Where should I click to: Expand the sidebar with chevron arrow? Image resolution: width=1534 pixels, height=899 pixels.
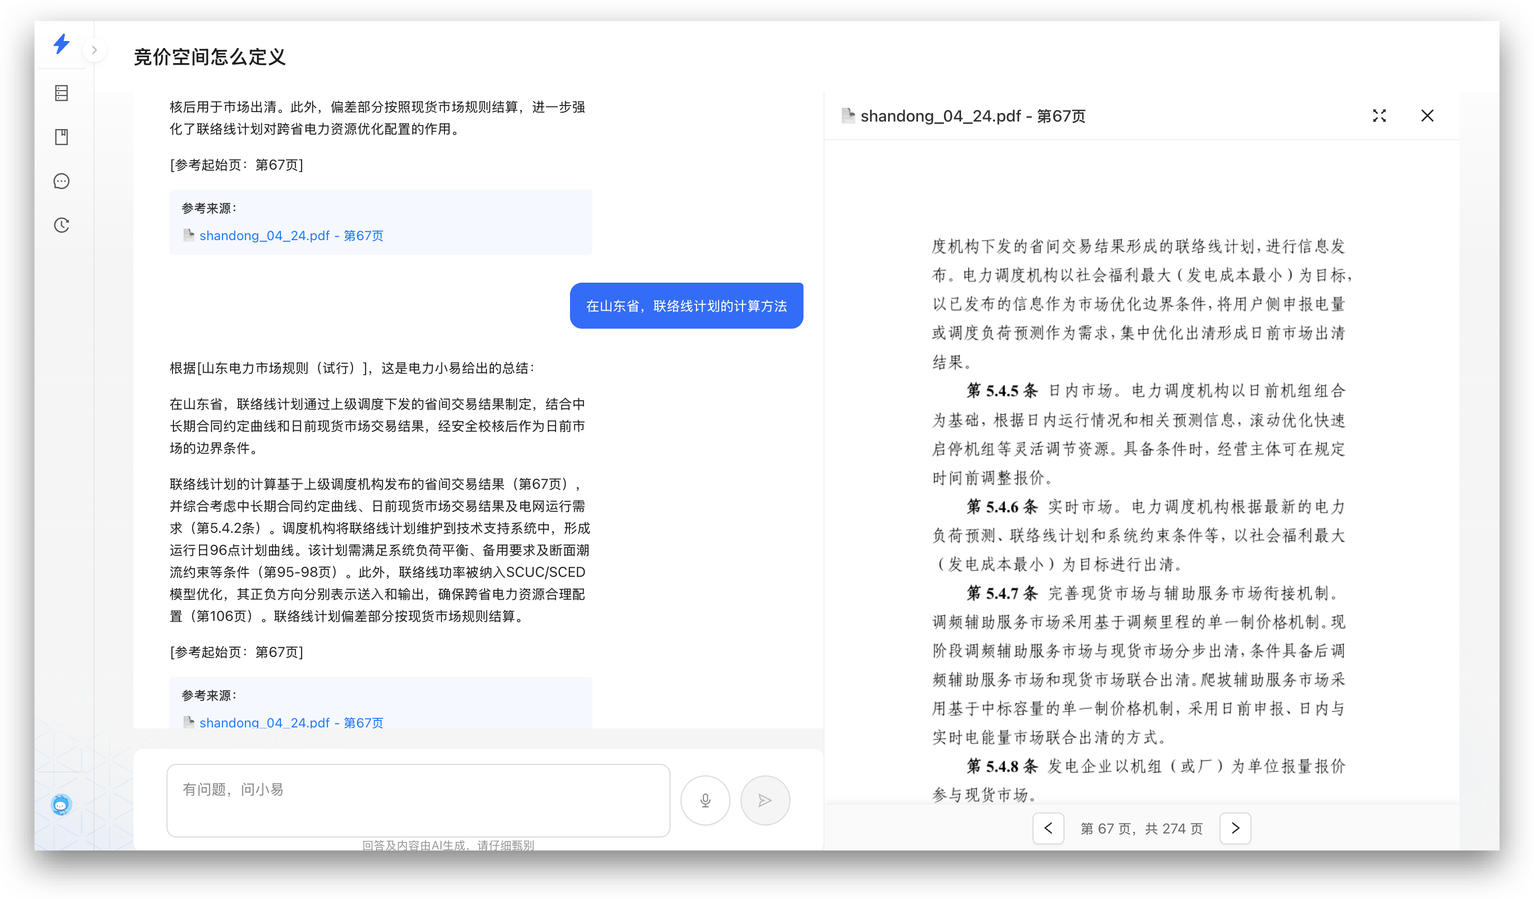tap(94, 50)
